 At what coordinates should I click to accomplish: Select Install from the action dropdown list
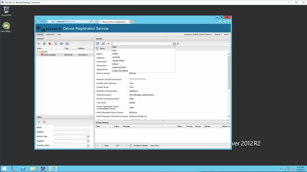tap(115, 54)
